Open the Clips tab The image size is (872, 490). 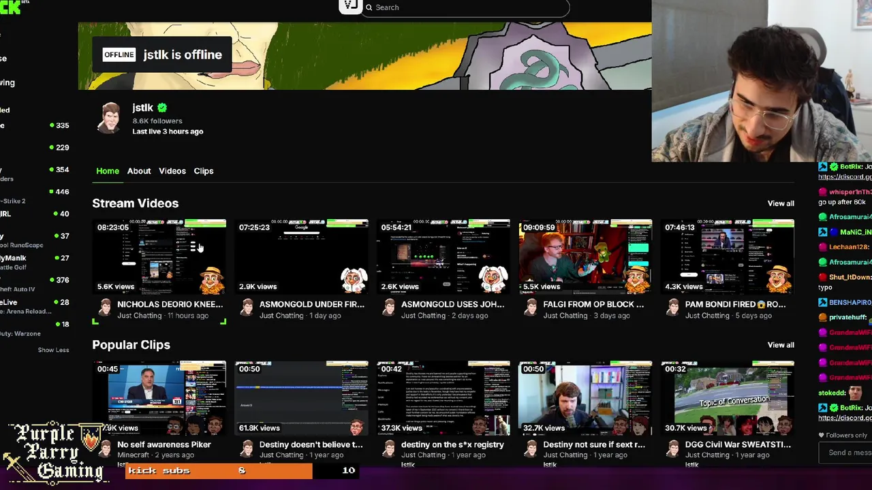204,171
